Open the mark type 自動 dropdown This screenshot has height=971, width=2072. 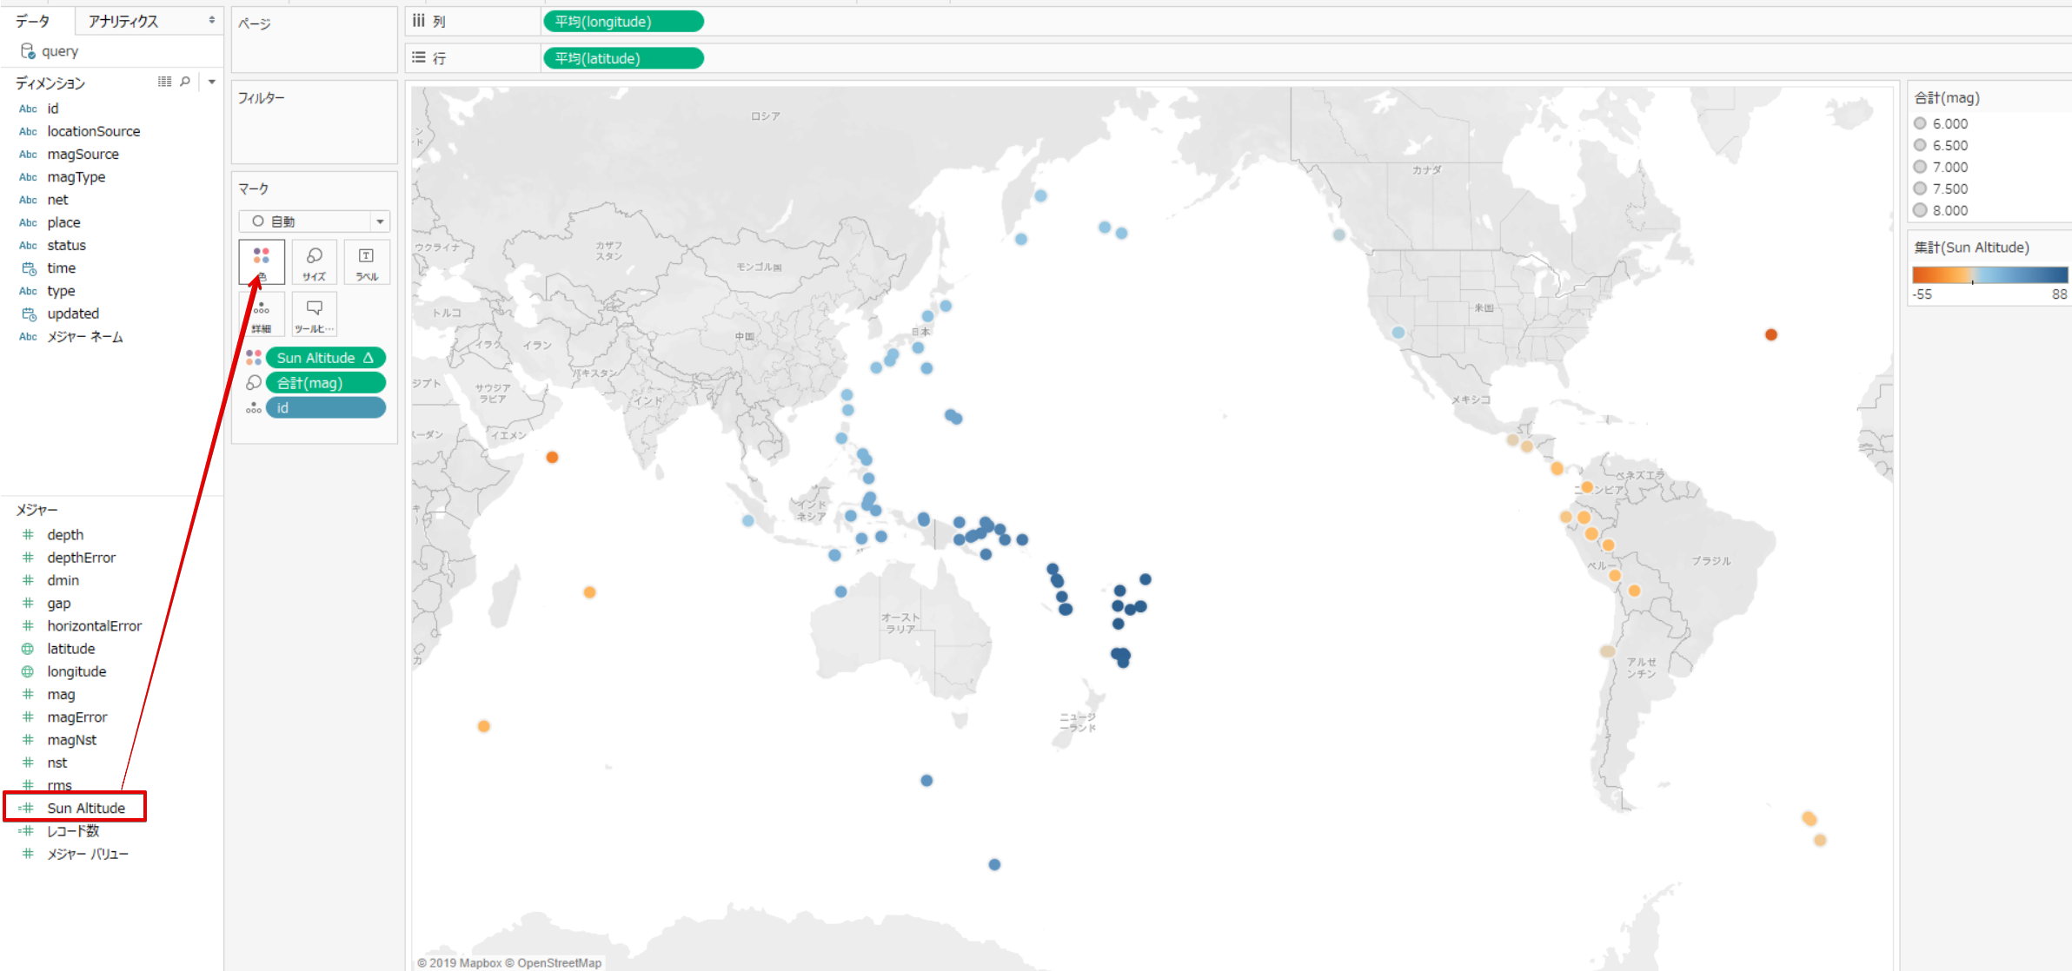[x=380, y=221]
